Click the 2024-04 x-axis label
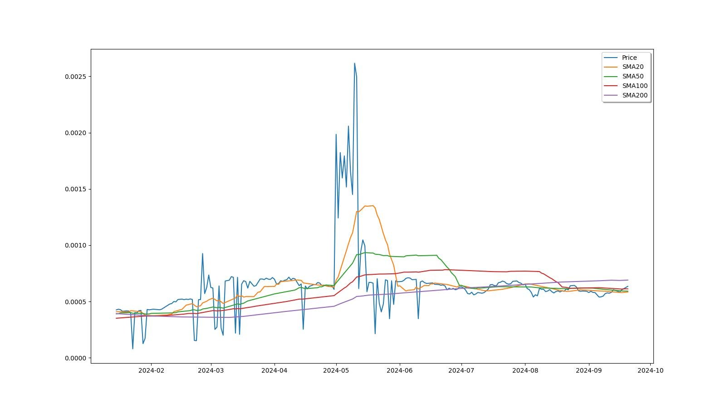726x408 pixels. click(x=274, y=370)
